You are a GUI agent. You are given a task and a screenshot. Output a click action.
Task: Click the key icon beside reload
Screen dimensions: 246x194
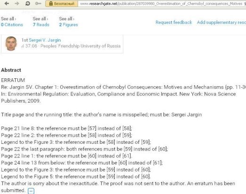[x=38, y=3]
